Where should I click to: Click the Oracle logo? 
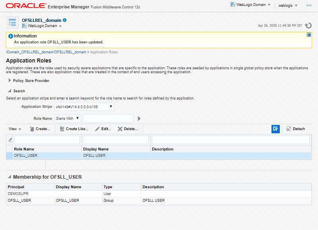point(26,6)
